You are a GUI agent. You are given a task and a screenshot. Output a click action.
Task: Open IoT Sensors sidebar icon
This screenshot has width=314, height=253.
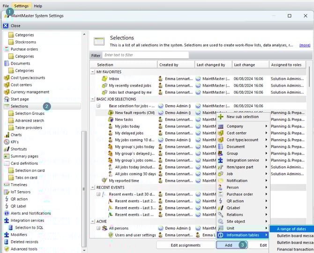click(x=7, y=192)
